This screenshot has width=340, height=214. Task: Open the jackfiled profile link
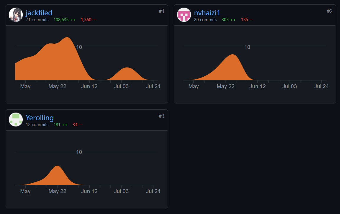(x=39, y=13)
